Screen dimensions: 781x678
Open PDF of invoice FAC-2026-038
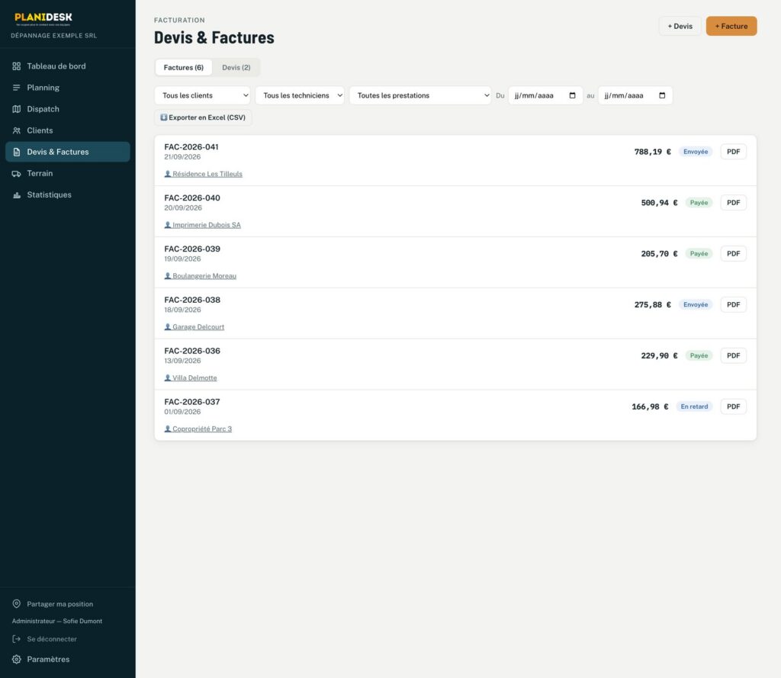pyautogui.click(x=733, y=304)
